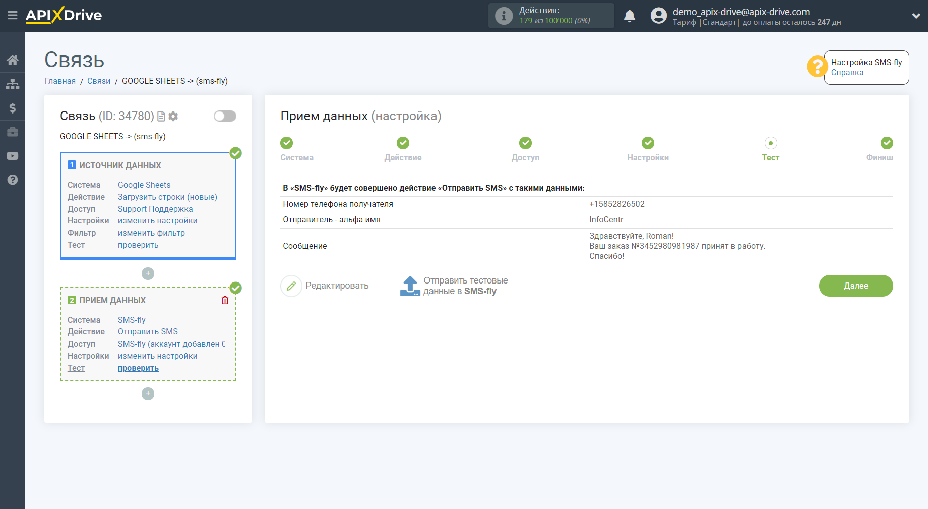Click the Главная breadcrumb
The width and height of the screenshot is (928, 509).
[x=60, y=81]
